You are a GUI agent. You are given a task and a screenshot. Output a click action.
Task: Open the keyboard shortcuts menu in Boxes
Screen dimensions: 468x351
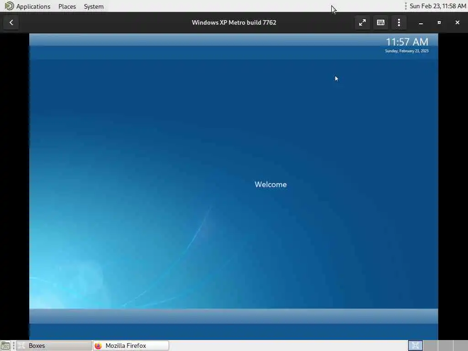pos(381,22)
